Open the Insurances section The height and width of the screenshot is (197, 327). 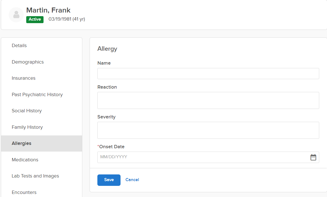point(23,78)
